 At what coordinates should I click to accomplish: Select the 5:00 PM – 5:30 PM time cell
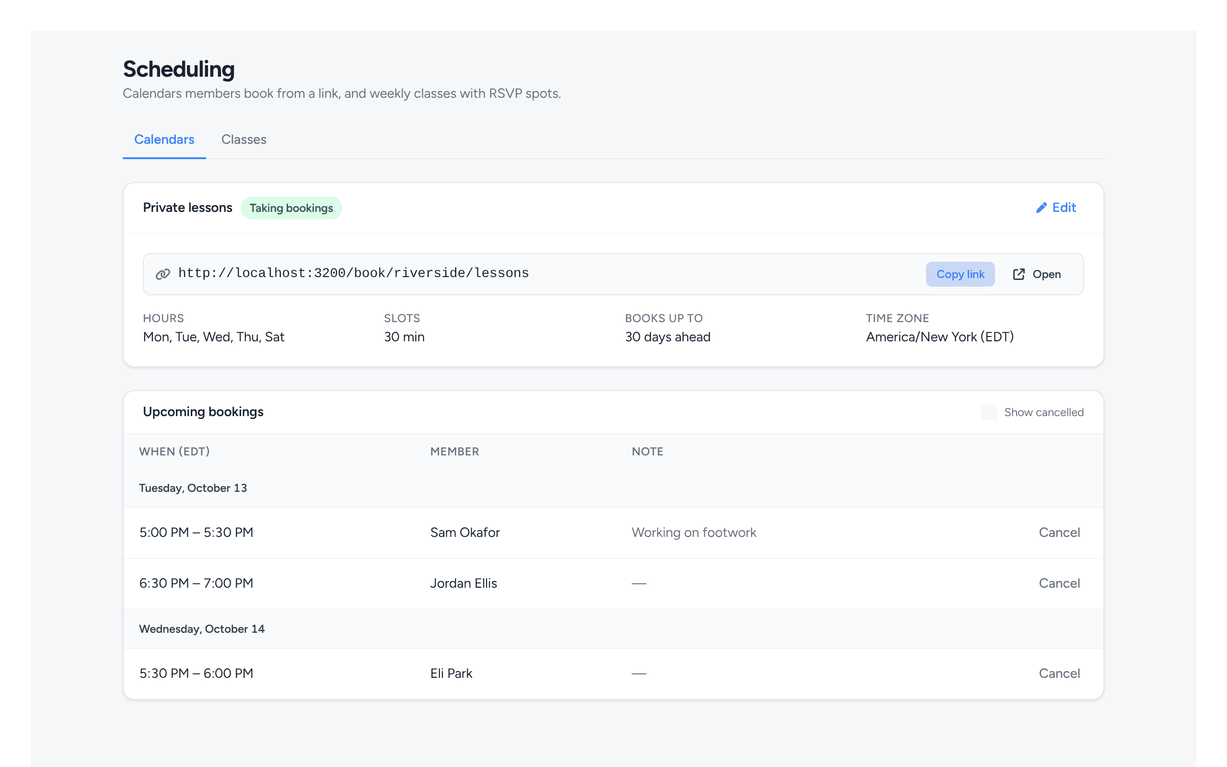click(x=196, y=533)
